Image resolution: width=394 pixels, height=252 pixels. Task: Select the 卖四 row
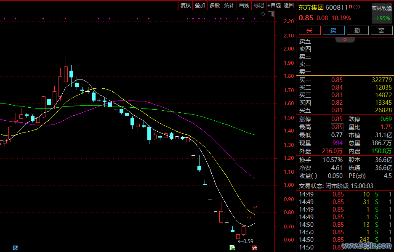(345, 49)
